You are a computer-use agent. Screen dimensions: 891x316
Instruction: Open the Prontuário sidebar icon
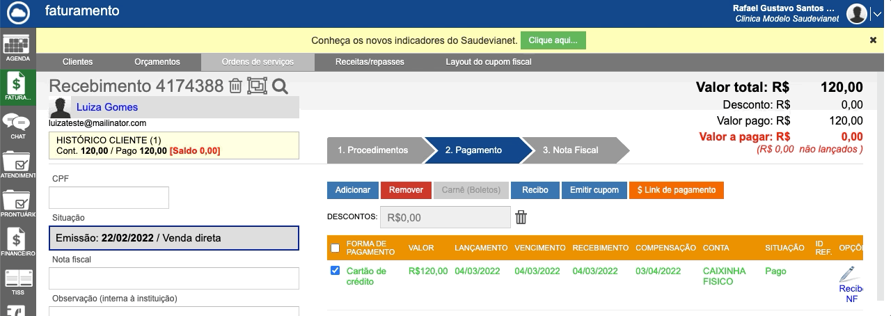17,205
